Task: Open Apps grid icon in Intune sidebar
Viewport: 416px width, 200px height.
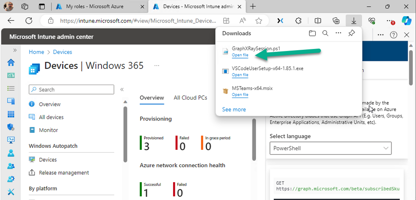Action: click(x=11, y=114)
